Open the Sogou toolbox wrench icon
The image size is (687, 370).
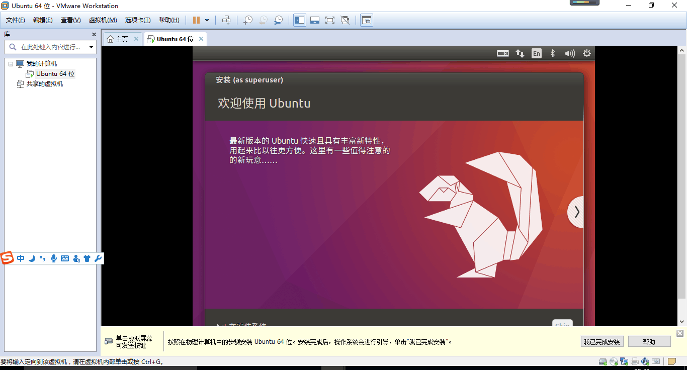click(x=98, y=258)
